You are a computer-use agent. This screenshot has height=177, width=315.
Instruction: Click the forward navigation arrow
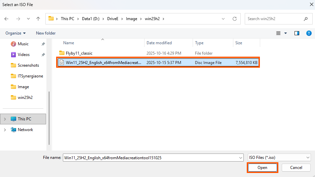pos(18,19)
